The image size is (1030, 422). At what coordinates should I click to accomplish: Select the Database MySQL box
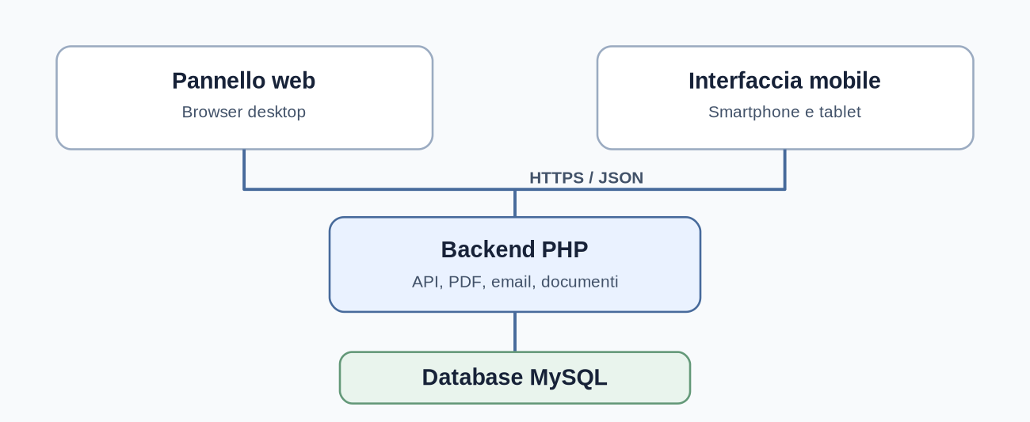515,378
